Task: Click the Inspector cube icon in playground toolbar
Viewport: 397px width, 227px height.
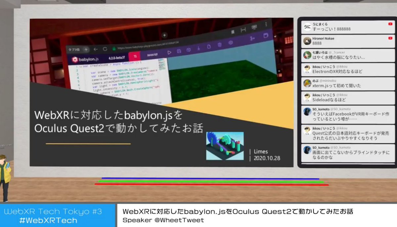Action: pyautogui.click(x=188, y=50)
